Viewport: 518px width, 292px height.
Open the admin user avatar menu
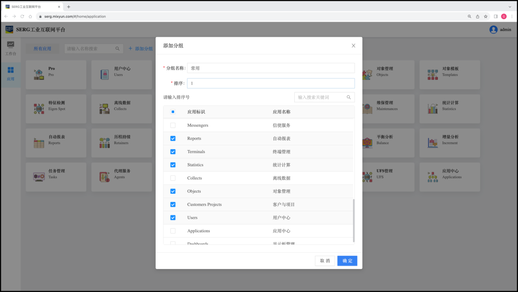(x=493, y=29)
